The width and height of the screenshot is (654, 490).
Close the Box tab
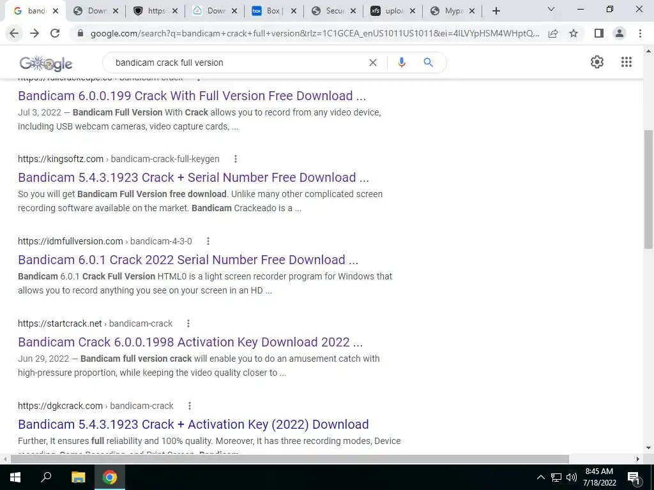(x=294, y=11)
